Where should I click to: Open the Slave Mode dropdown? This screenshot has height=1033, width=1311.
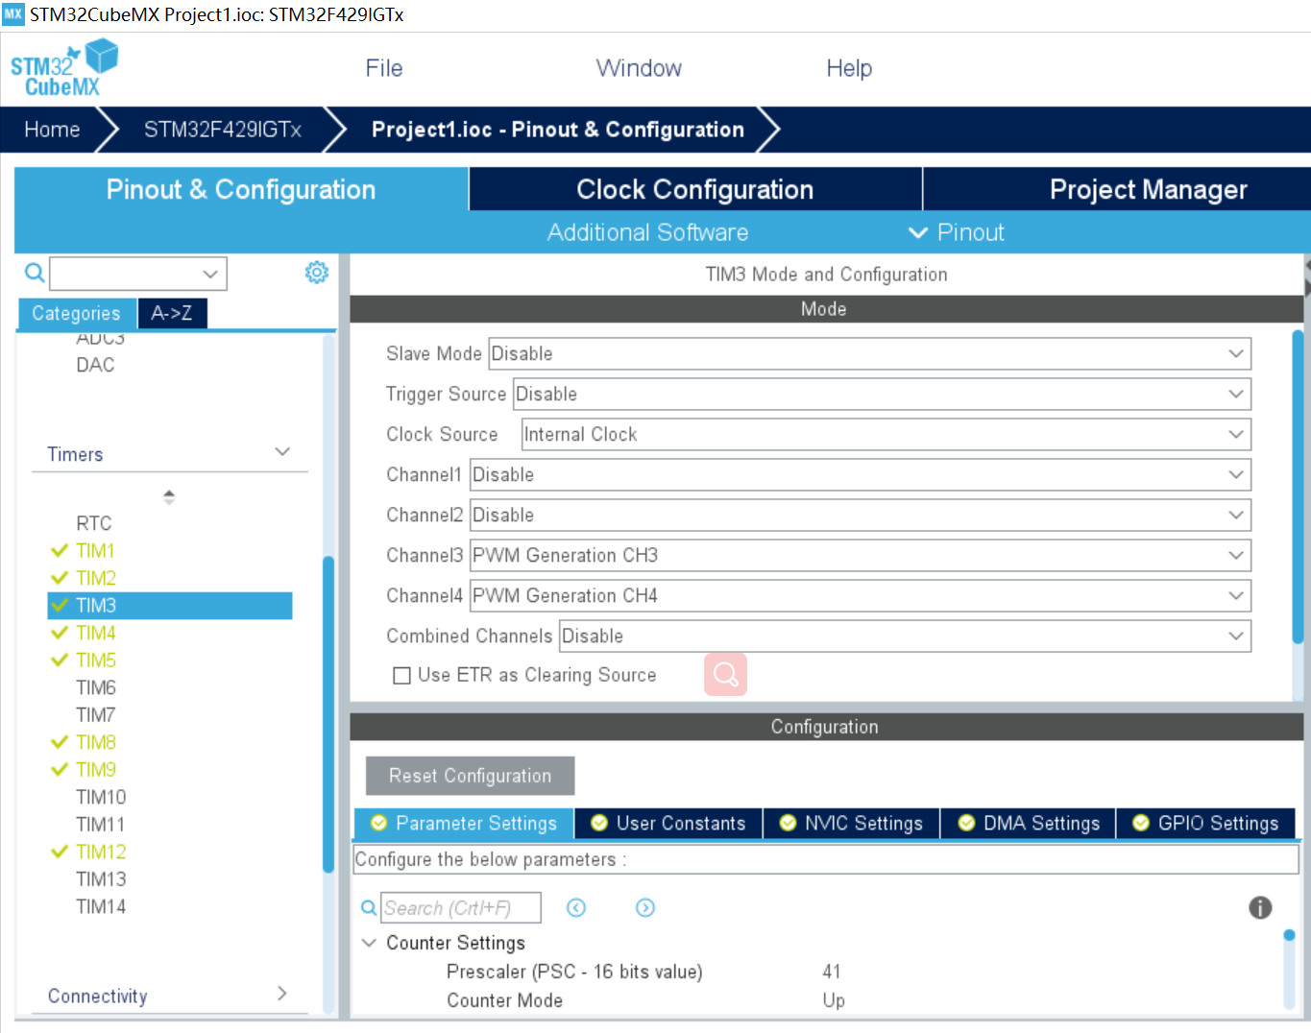pos(869,353)
